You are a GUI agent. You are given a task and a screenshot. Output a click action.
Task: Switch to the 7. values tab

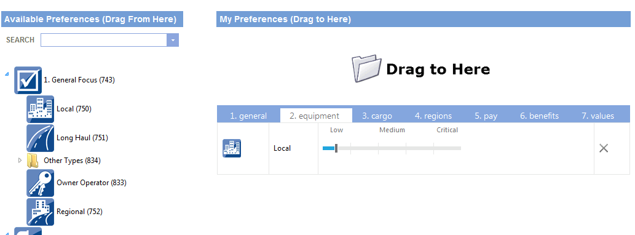[598, 116]
